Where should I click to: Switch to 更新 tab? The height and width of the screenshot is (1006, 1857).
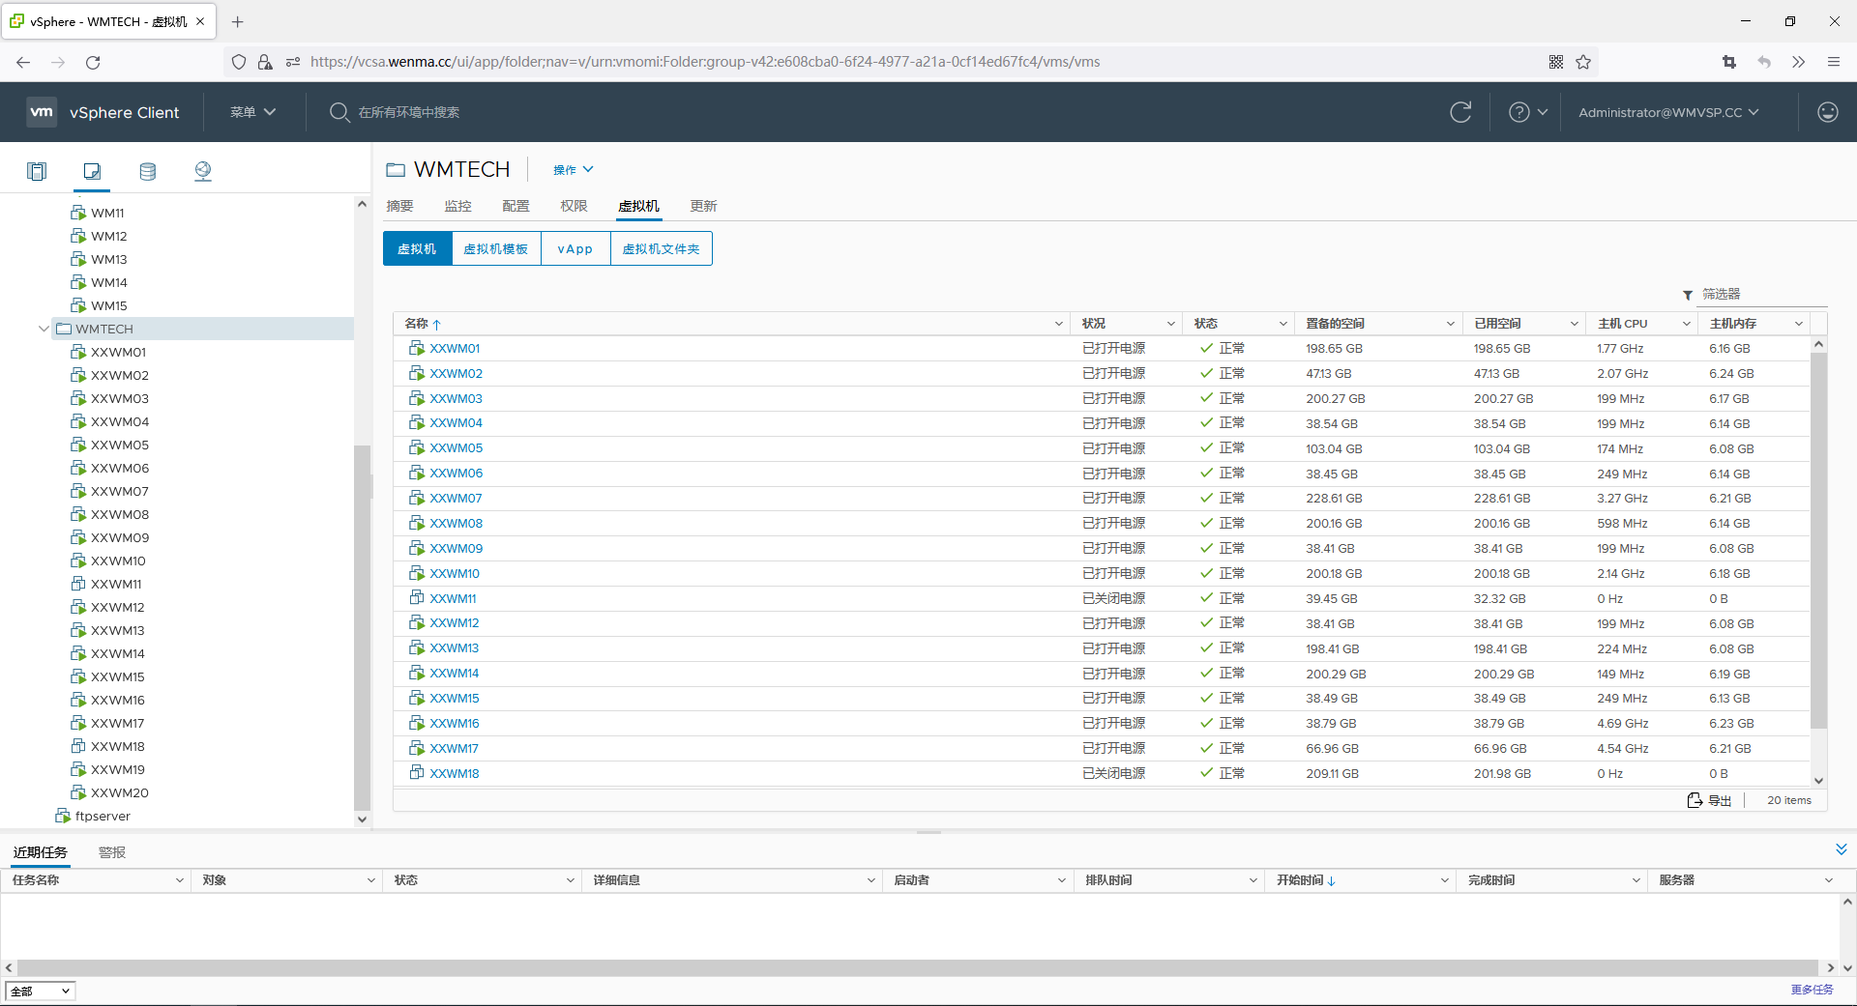[703, 206]
